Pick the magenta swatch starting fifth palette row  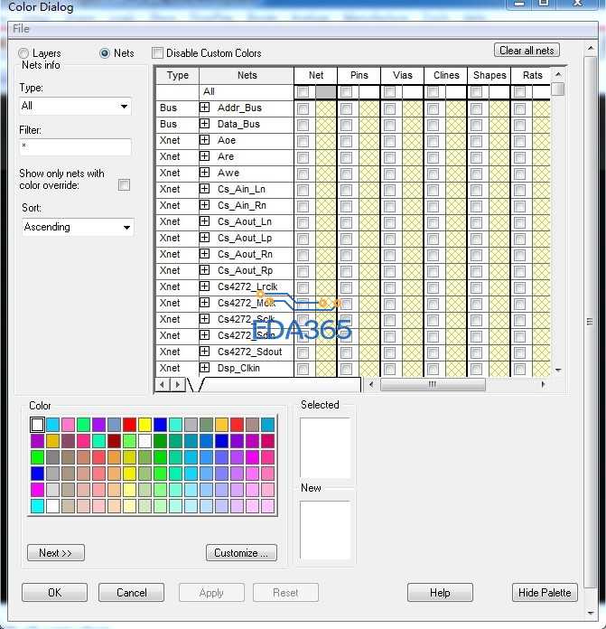click(x=37, y=490)
